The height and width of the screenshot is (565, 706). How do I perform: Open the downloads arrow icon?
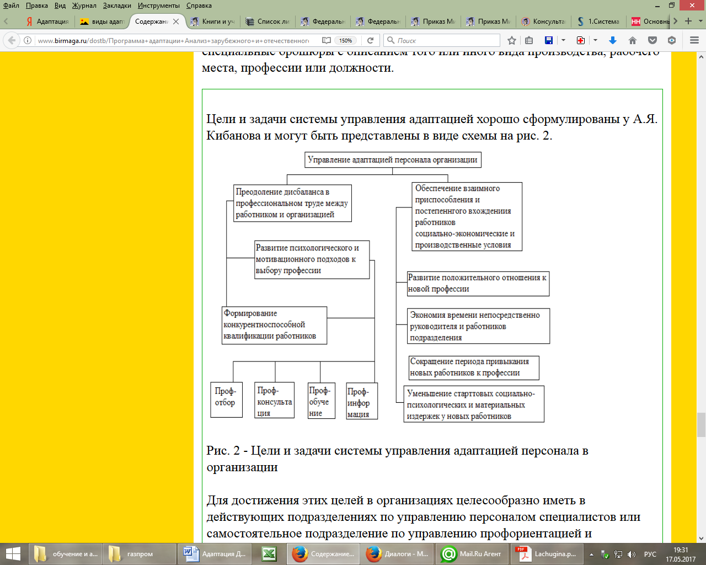(x=612, y=40)
